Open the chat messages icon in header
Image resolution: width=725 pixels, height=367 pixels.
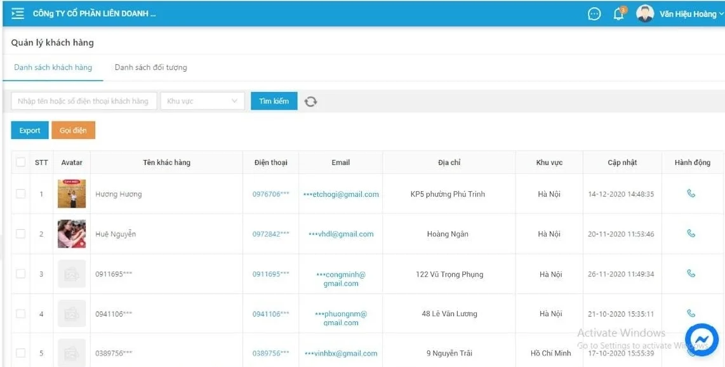tap(594, 14)
